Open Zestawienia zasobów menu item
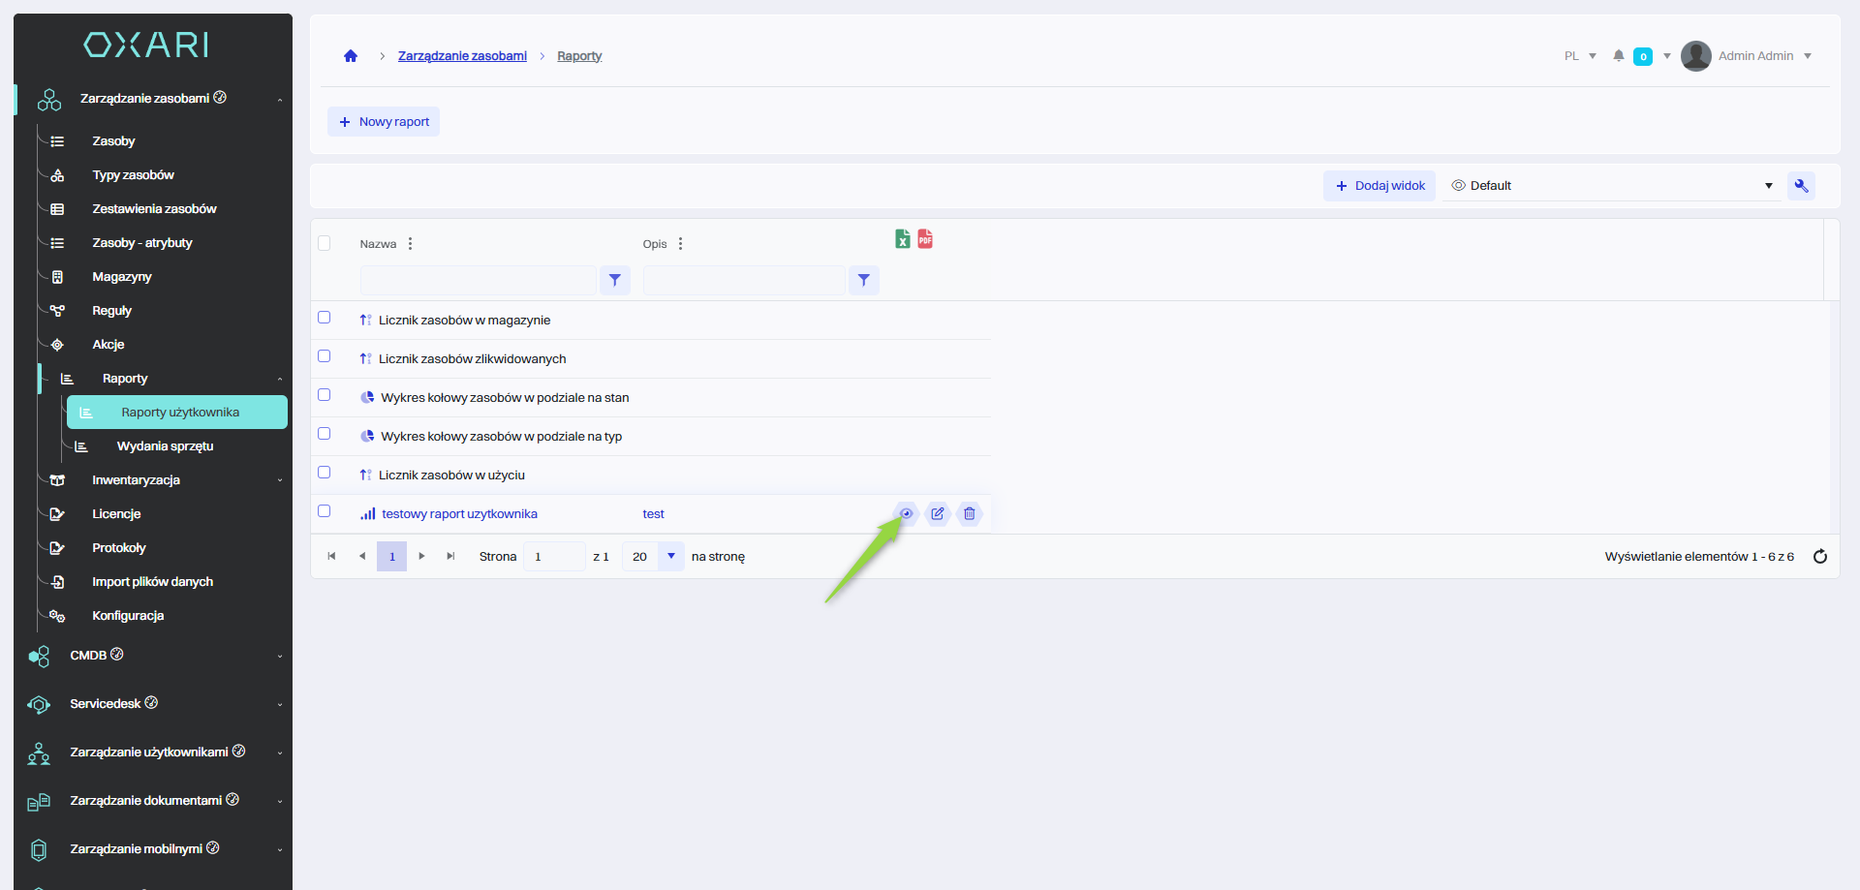The height and width of the screenshot is (890, 1860). click(x=154, y=209)
